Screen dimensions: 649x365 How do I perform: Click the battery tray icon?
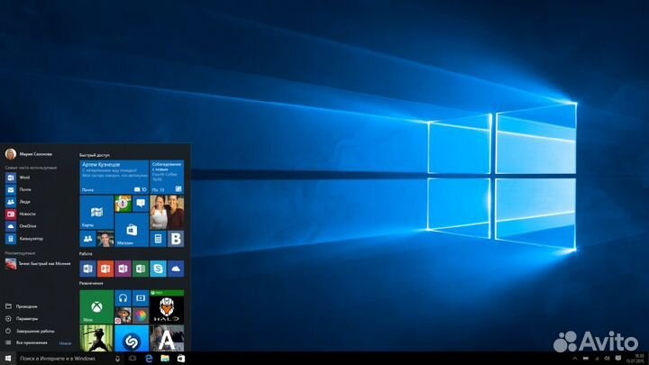point(586,359)
